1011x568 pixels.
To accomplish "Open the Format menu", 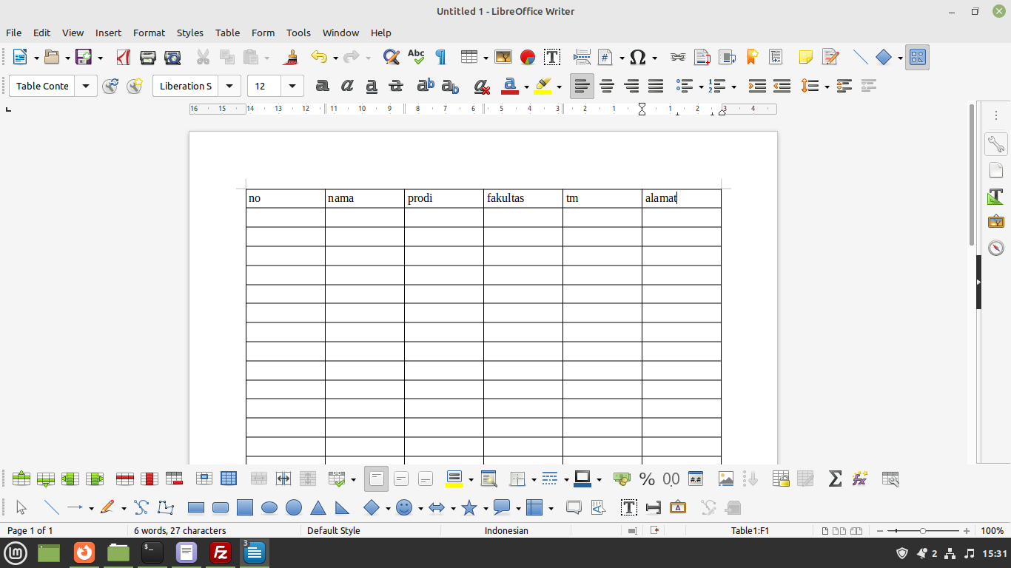I will pos(149,33).
